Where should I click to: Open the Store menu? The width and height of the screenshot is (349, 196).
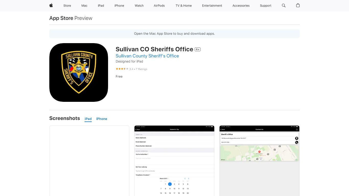tap(67, 6)
